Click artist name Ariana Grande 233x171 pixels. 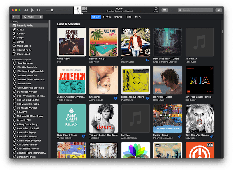point(96,100)
